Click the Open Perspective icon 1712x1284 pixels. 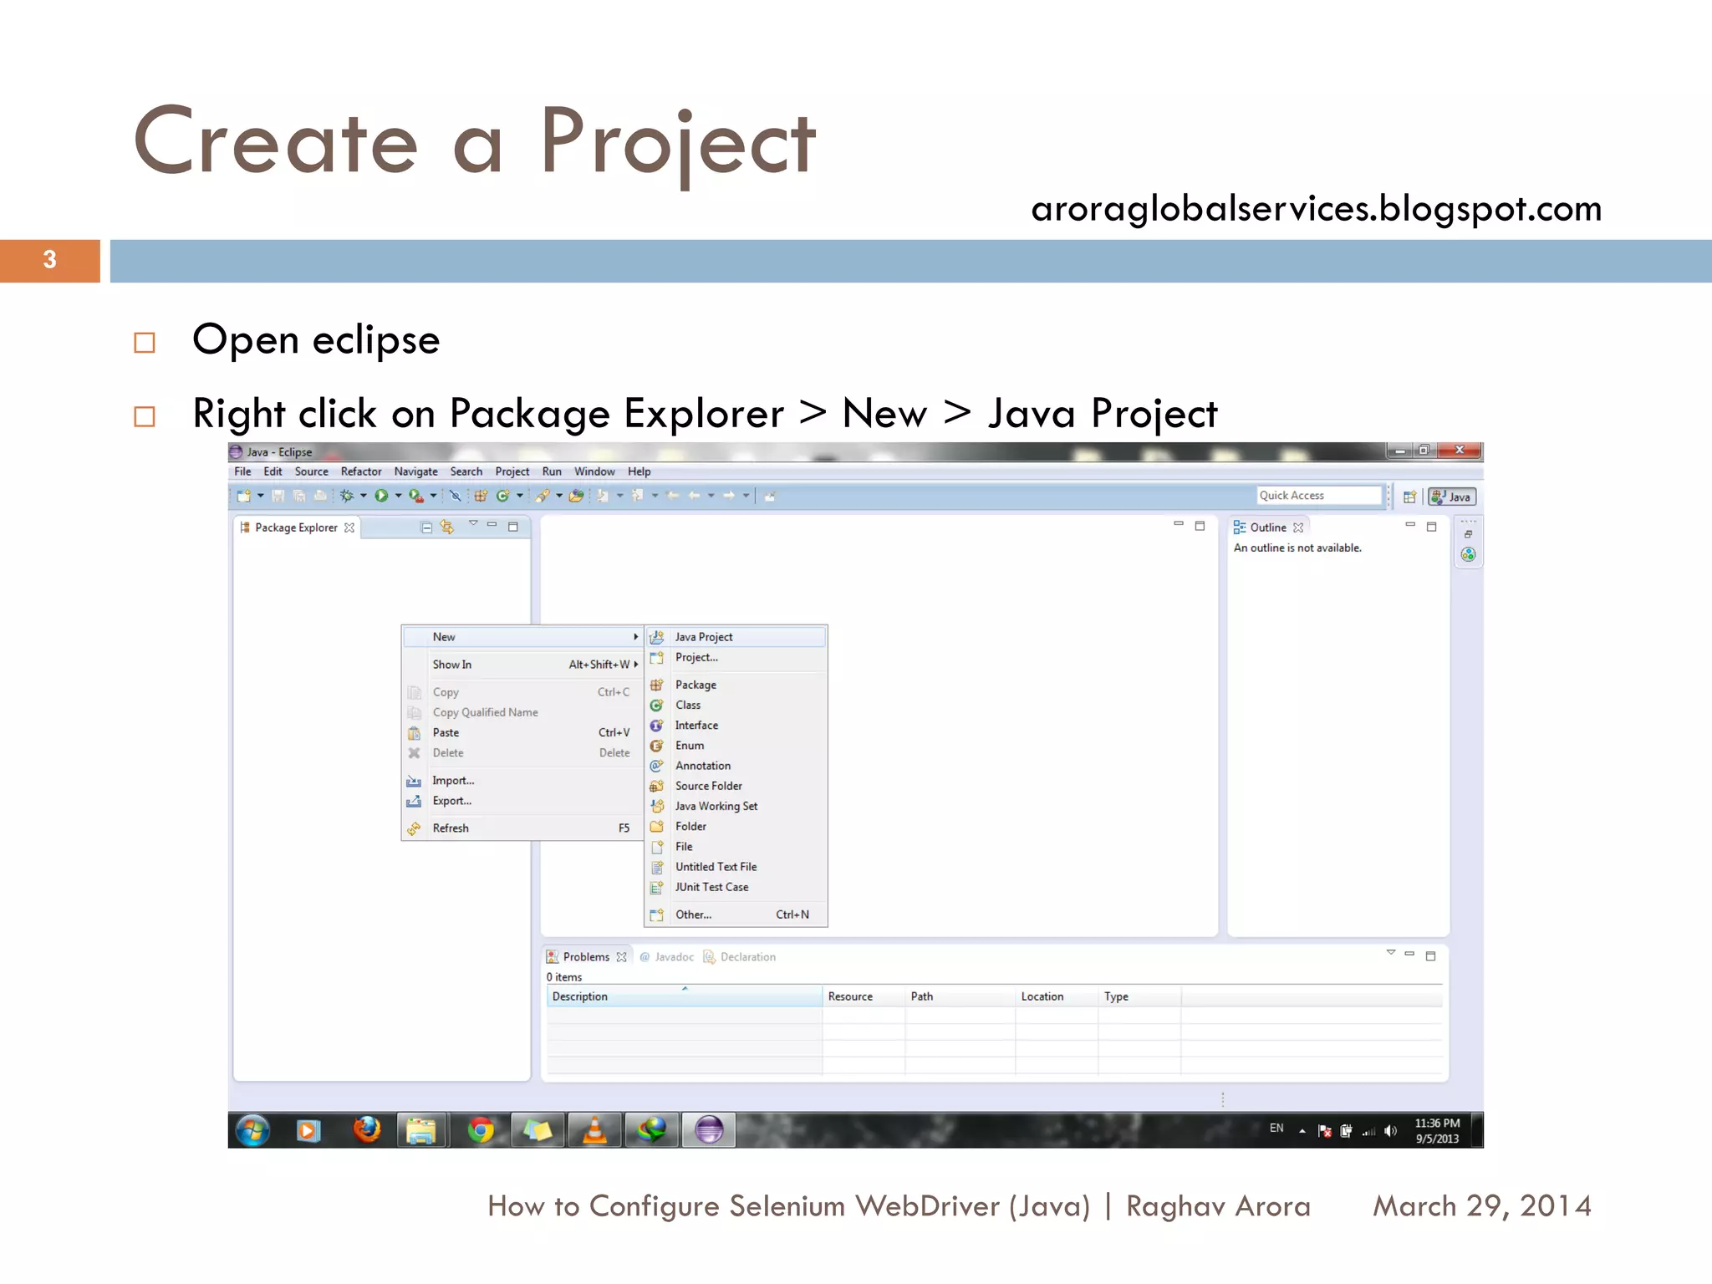[x=1410, y=497]
